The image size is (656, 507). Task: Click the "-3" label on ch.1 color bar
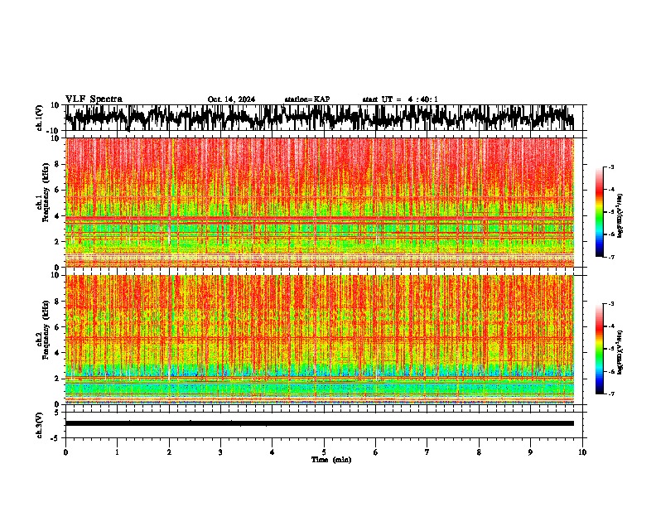[x=611, y=167]
